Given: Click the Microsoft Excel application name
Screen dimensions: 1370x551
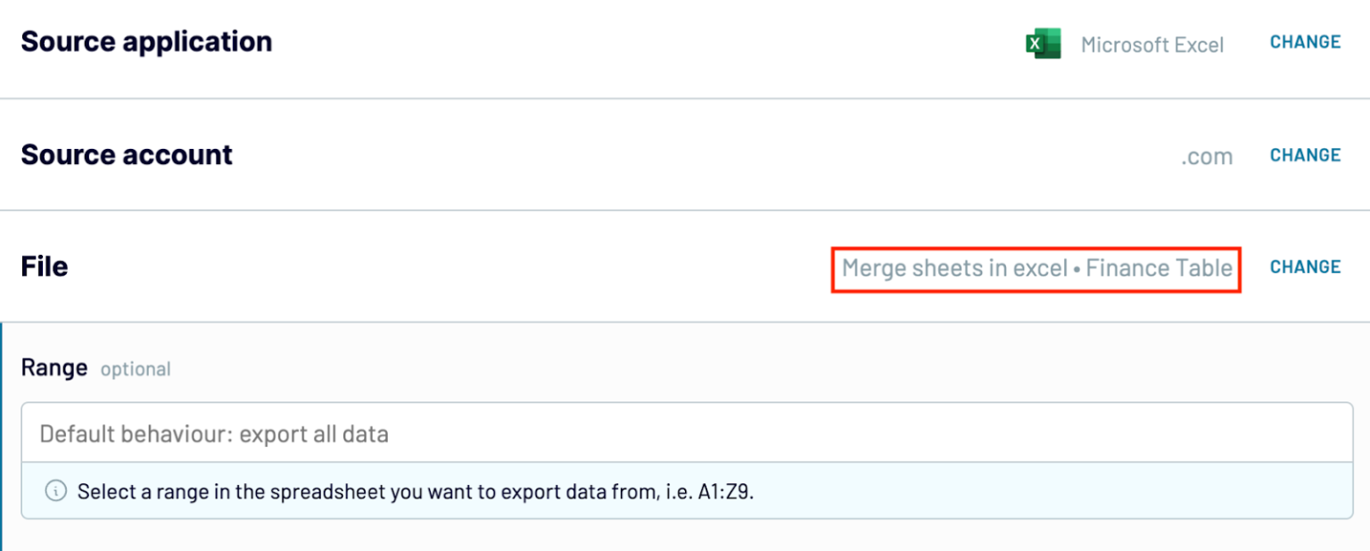Looking at the screenshot, I should pos(1151,45).
